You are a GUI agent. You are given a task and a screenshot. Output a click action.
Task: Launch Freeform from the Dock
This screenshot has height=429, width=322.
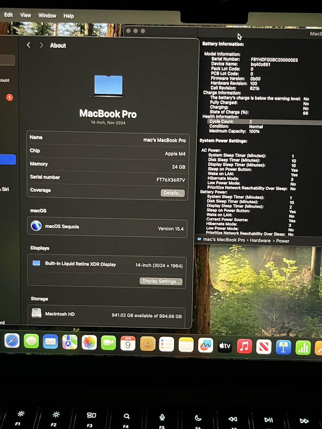pos(206,345)
